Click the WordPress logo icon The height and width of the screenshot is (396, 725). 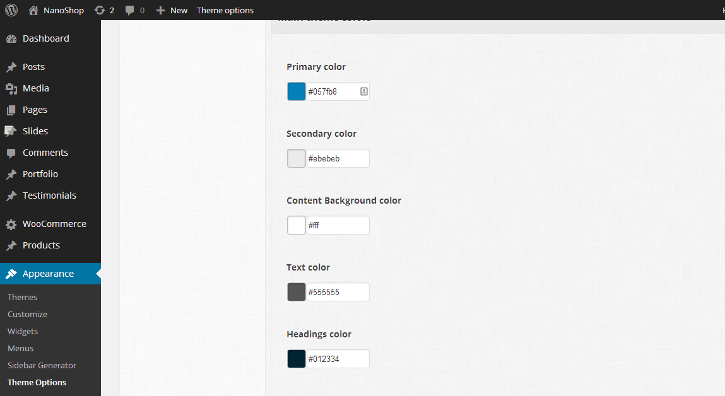pos(11,10)
